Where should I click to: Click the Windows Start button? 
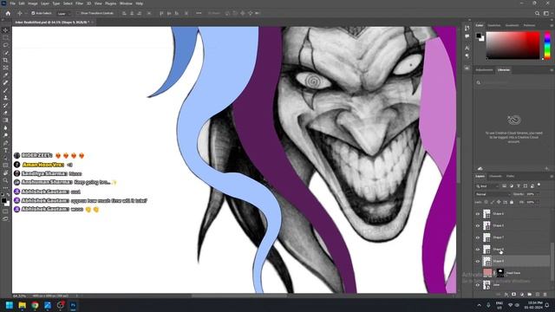click(x=10, y=305)
